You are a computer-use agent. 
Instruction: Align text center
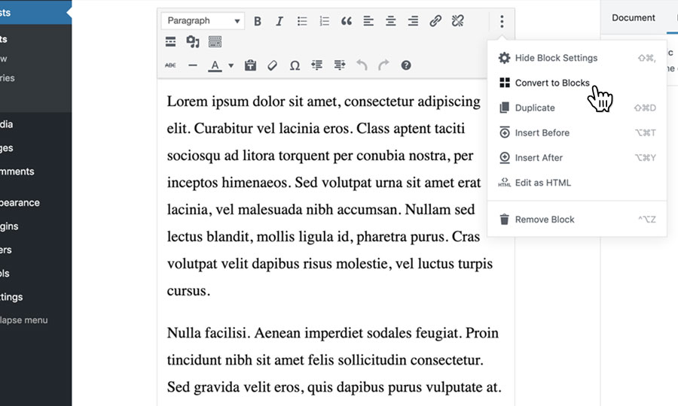click(391, 21)
